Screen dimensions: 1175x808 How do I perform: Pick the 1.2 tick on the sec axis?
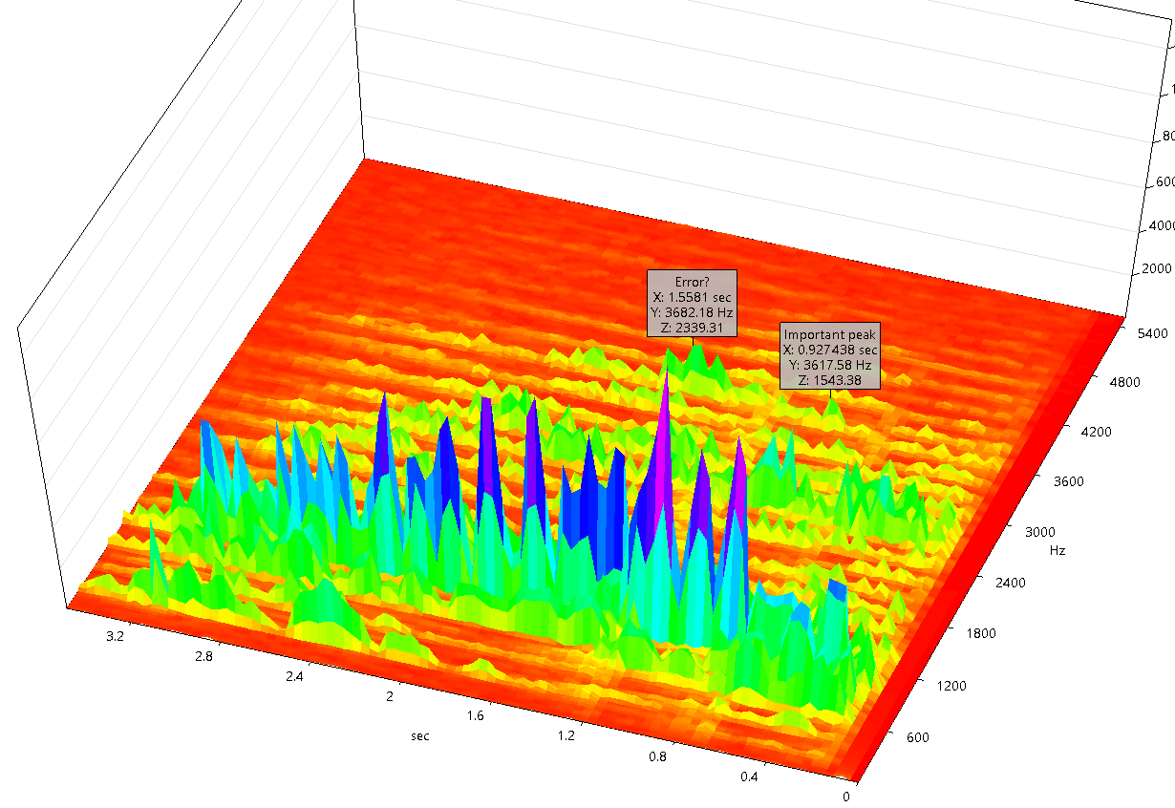point(566,735)
